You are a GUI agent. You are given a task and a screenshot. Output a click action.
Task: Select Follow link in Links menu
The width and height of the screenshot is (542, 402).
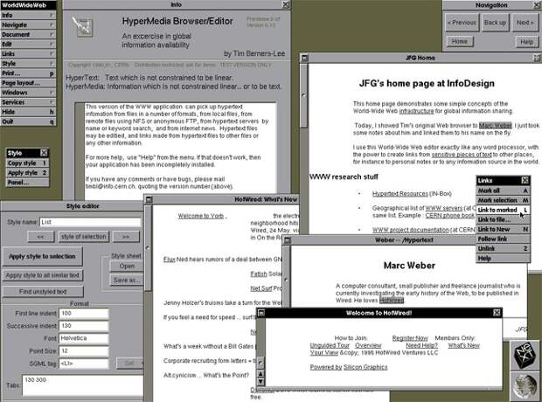tap(503, 239)
